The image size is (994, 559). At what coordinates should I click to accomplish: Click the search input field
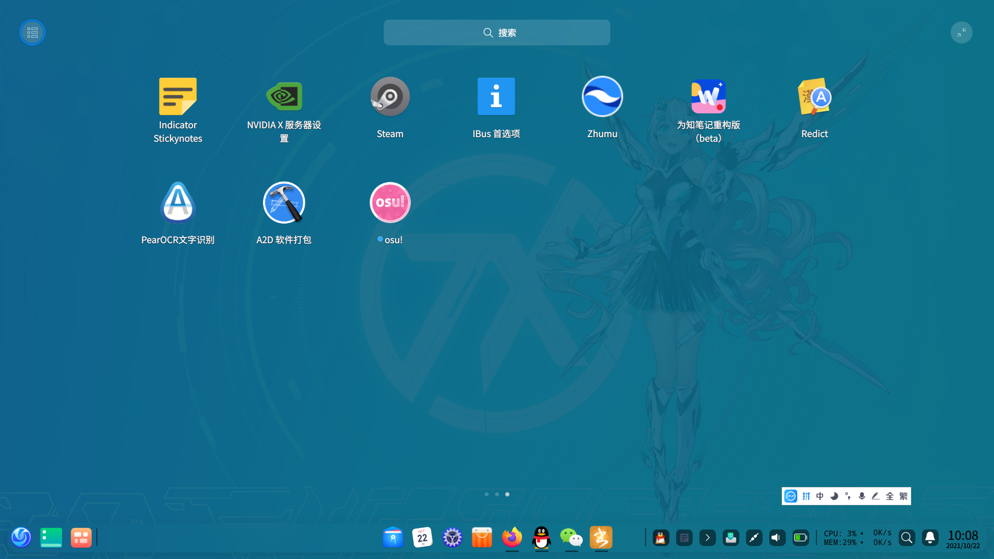point(496,33)
